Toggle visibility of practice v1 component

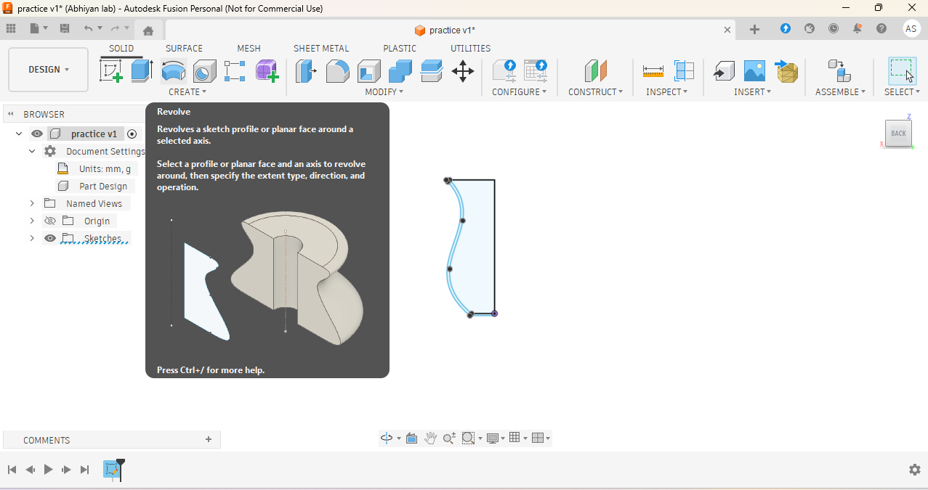click(37, 134)
